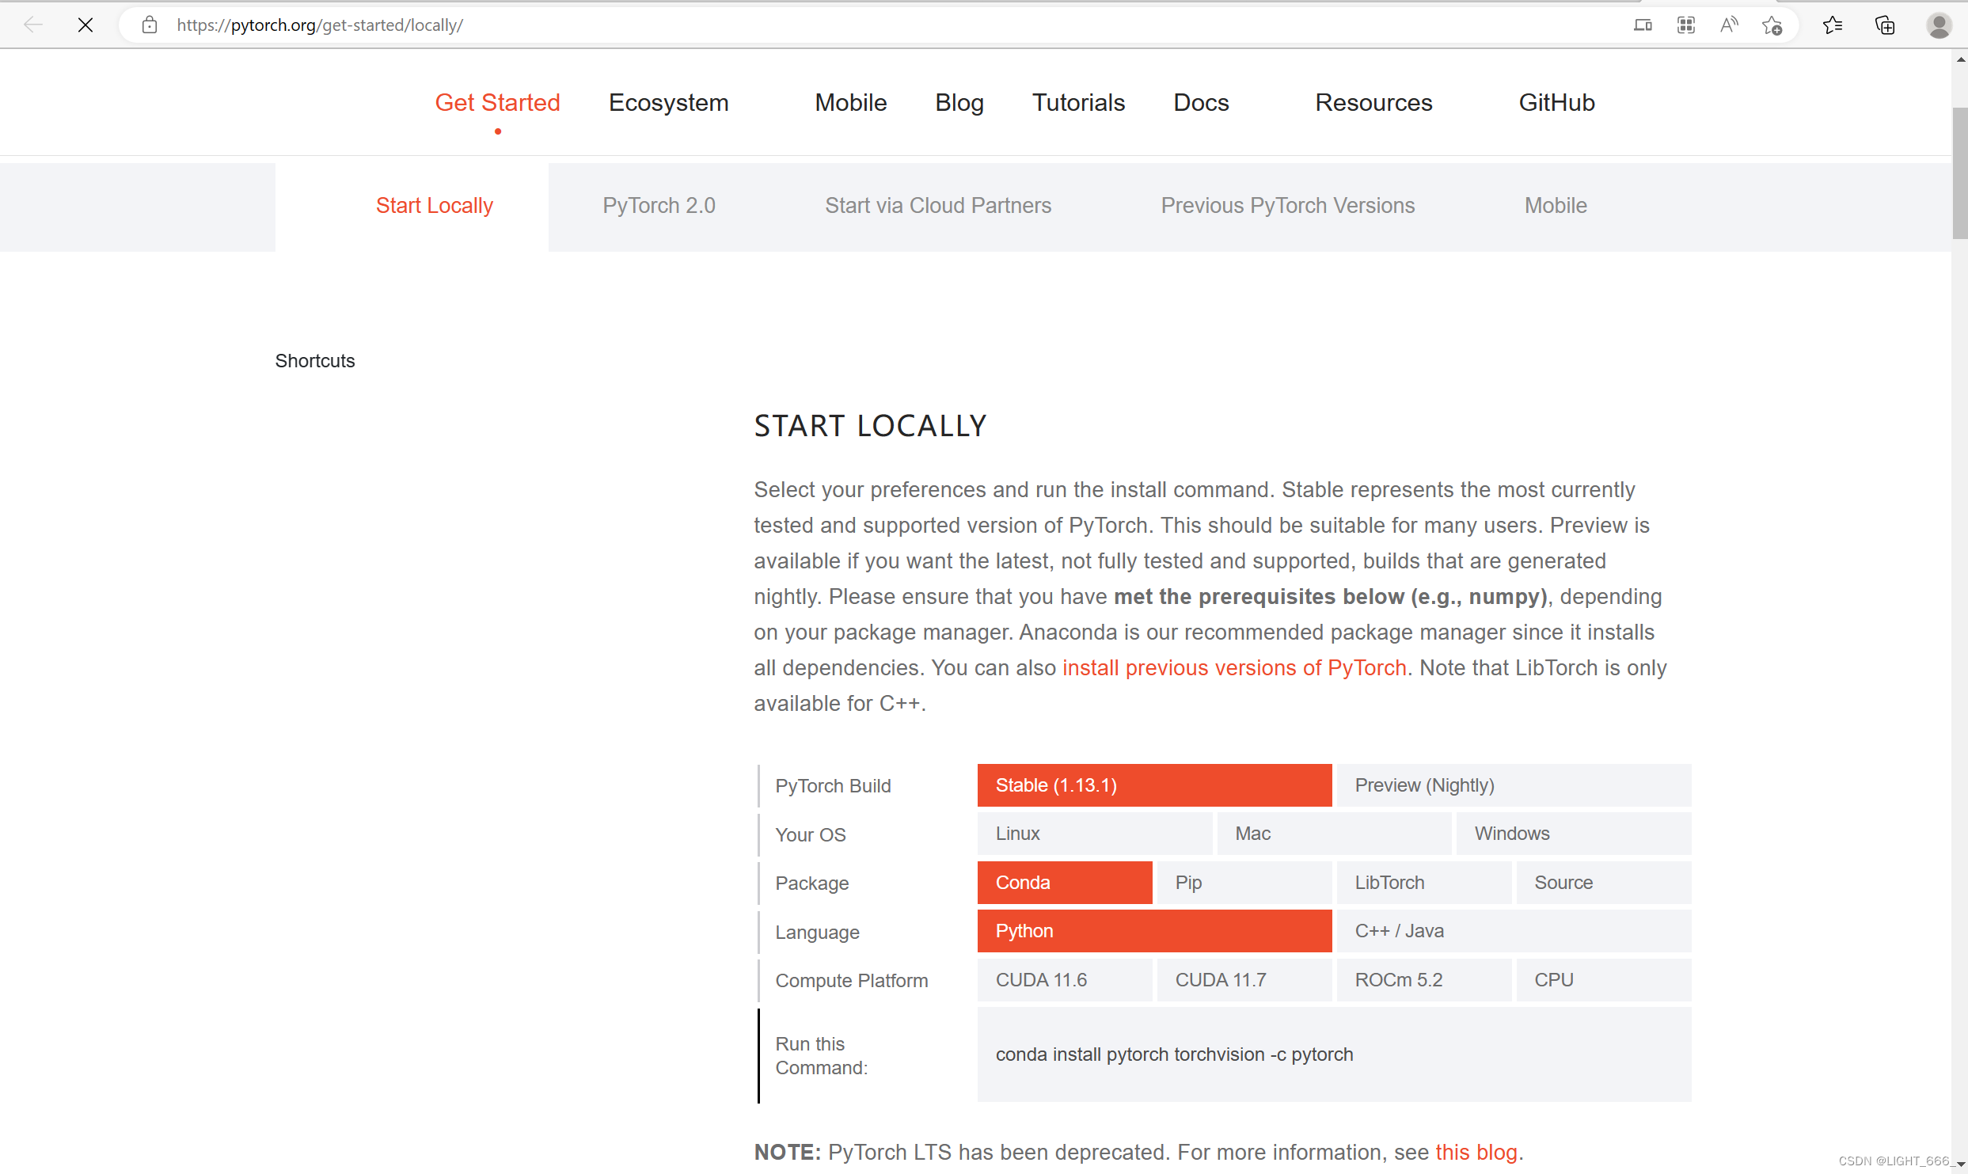Click the page vertical scrollbar thumb
1968x1174 pixels.
pyautogui.click(x=1959, y=173)
